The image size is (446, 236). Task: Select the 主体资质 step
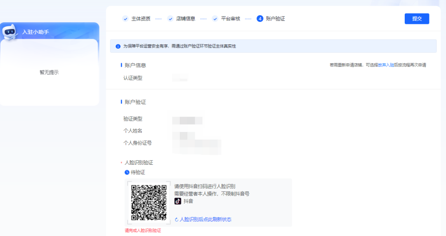tap(141, 19)
